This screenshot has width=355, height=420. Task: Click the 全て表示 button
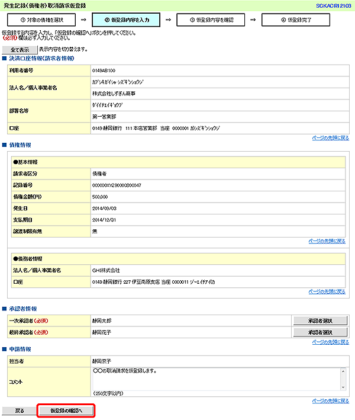tap(20, 50)
